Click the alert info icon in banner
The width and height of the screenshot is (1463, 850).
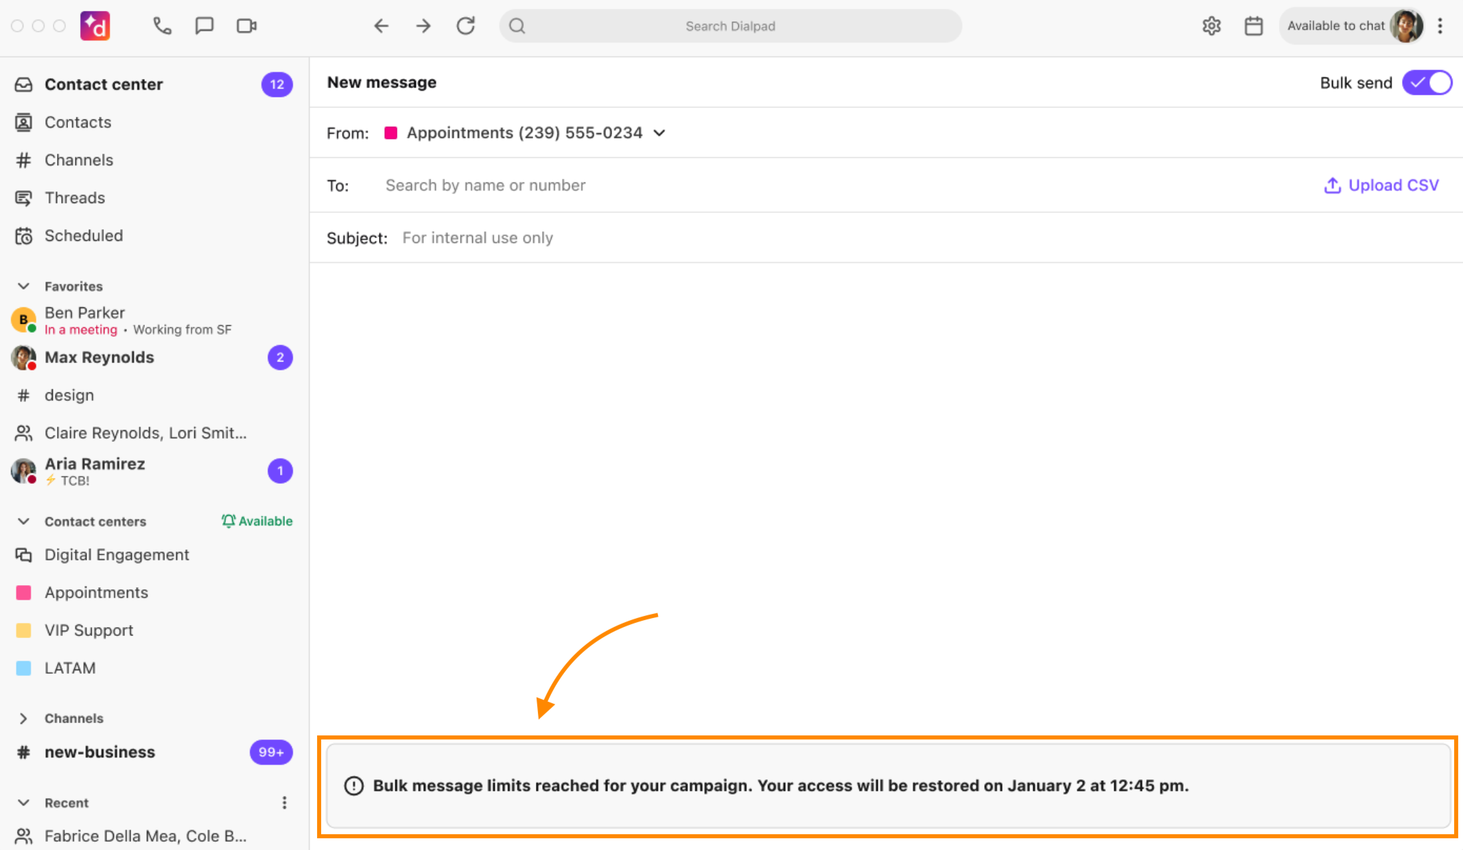click(354, 786)
